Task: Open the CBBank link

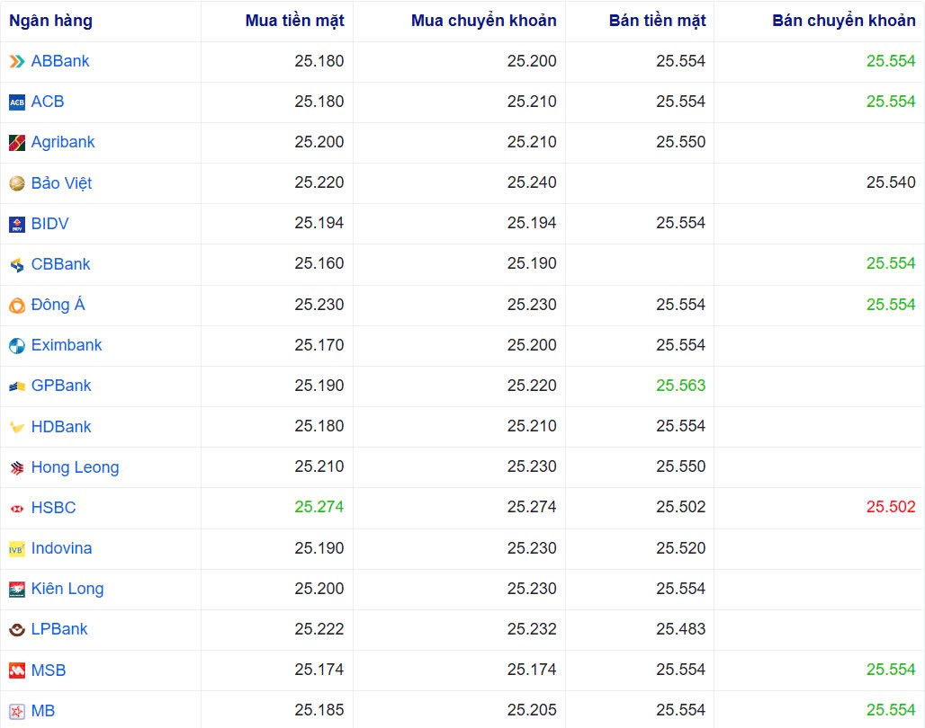Action: pos(60,264)
